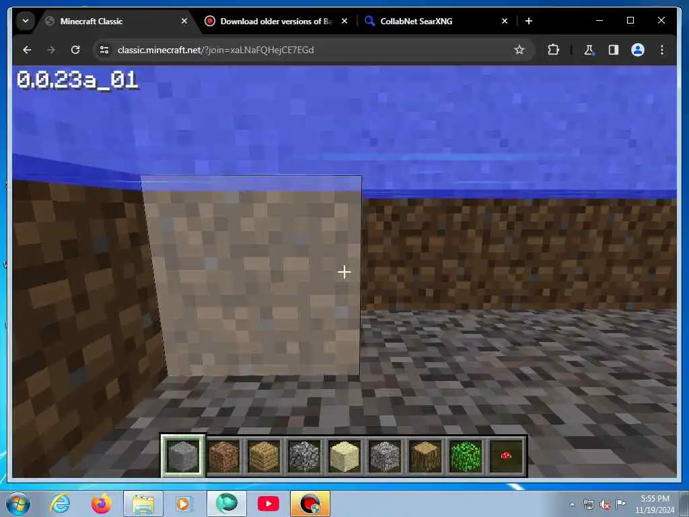Launch Internet Explorer from the taskbar
The width and height of the screenshot is (689, 517).
click(60, 504)
